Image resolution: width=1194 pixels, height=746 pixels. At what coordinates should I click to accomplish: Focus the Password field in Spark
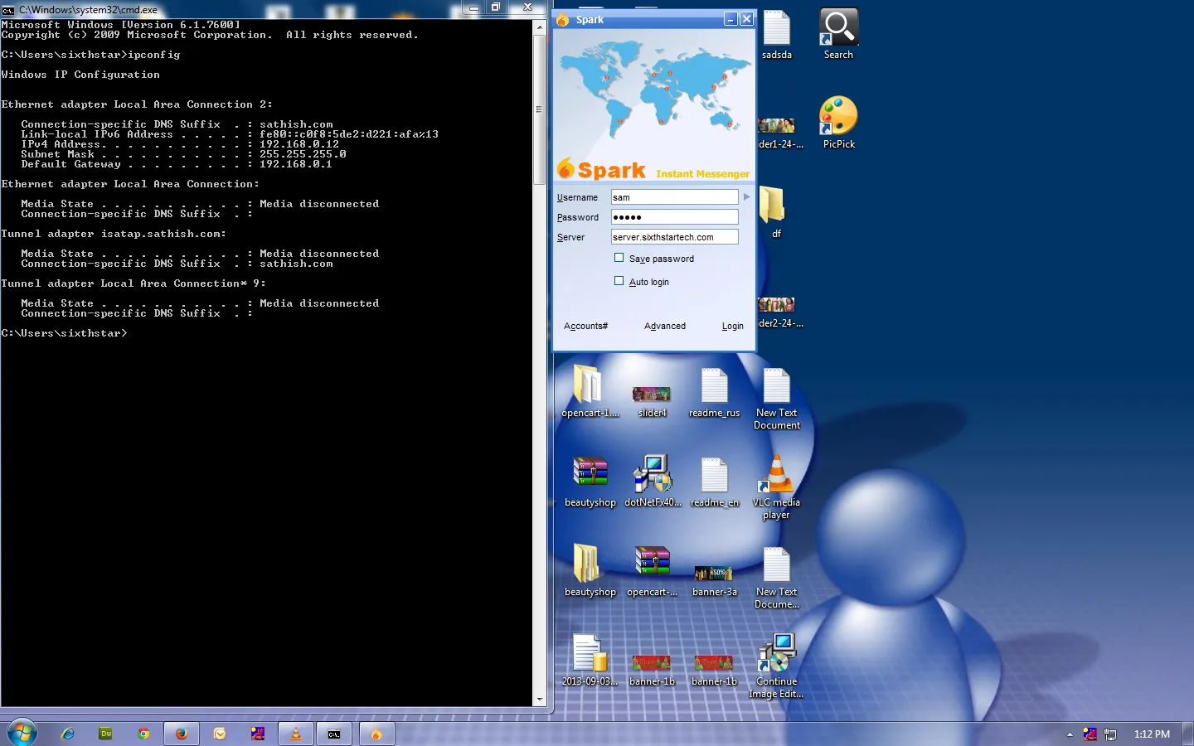(x=674, y=217)
